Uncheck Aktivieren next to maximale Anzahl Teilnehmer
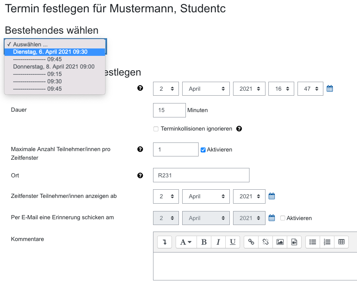Screen dimensions: 357x287 [x=203, y=149]
